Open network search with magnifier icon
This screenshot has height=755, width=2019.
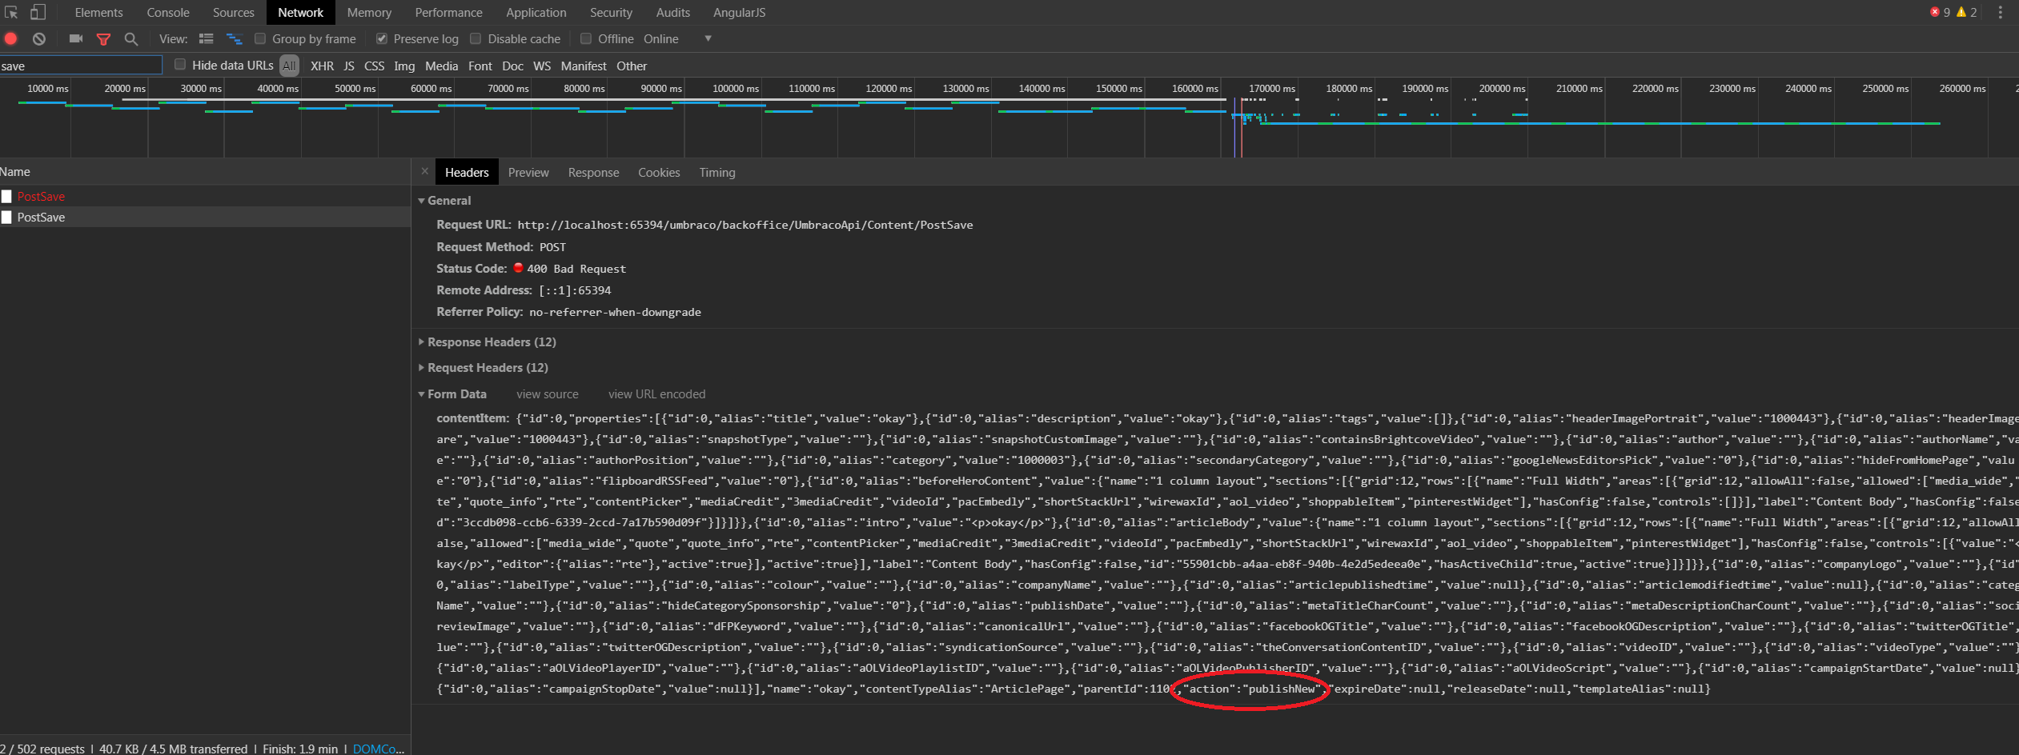[131, 38]
